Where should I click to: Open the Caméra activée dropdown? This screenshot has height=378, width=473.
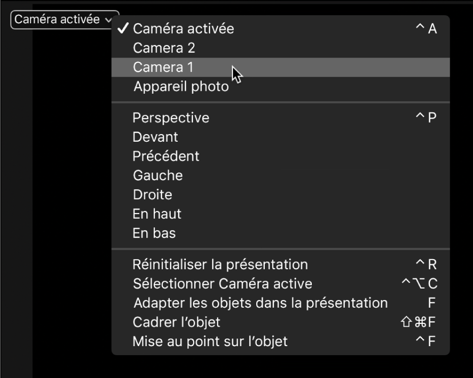click(x=64, y=19)
